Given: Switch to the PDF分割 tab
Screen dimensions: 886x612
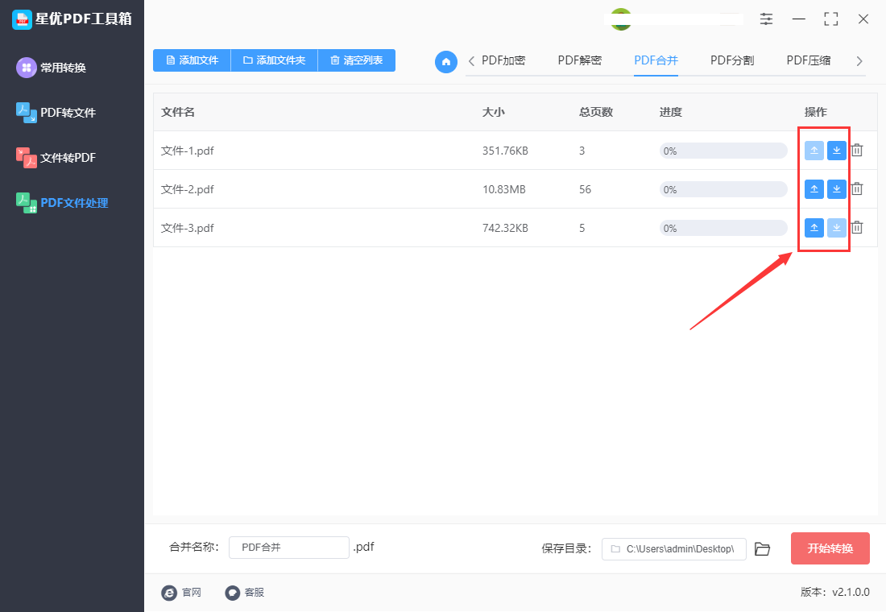Looking at the screenshot, I should [x=731, y=60].
